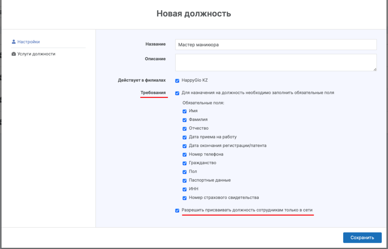Uncheck the Имя checkbox

[185, 111]
